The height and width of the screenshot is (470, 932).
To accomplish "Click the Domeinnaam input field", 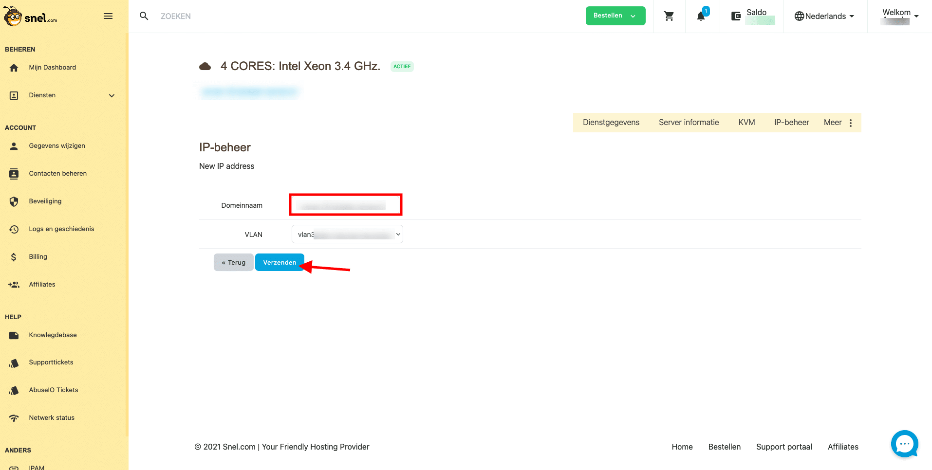I will click(x=345, y=205).
